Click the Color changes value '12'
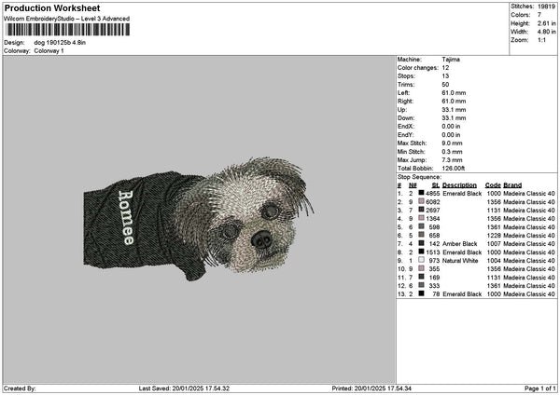Image resolution: width=560 pixels, height=395 pixels. [445, 68]
